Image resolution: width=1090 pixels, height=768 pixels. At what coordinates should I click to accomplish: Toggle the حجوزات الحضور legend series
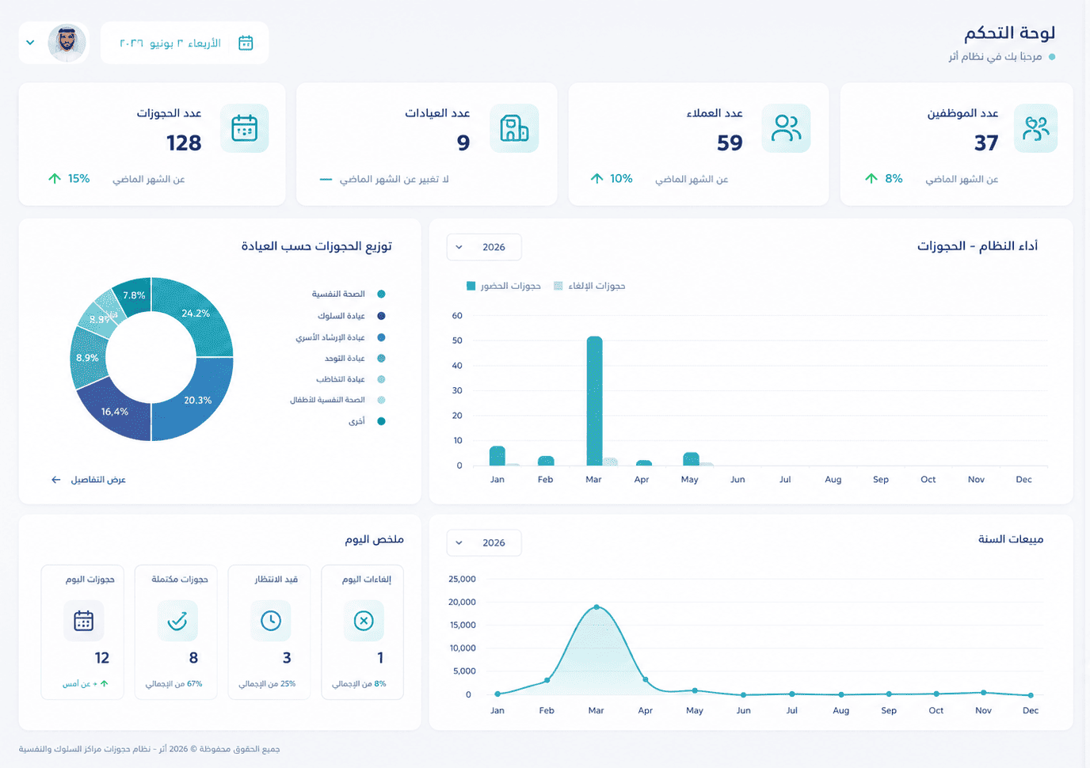tap(504, 286)
